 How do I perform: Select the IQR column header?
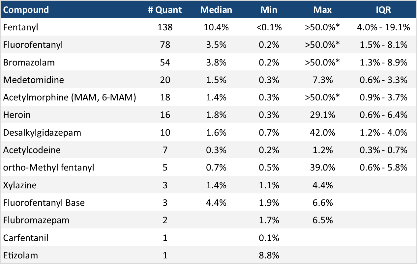(x=383, y=10)
